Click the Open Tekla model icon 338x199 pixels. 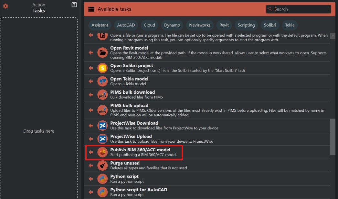(102, 81)
